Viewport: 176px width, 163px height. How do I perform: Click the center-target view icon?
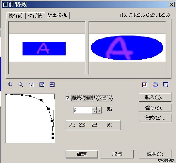pyautogui.click(x=52, y=85)
